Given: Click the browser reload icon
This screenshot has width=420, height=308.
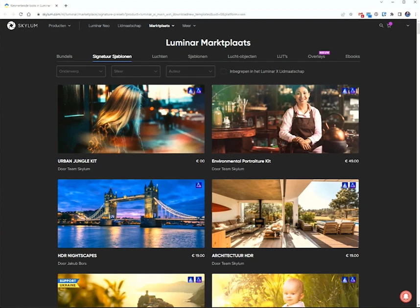Looking at the screenshot, I should pyautogui.click(x=21, y=14).
